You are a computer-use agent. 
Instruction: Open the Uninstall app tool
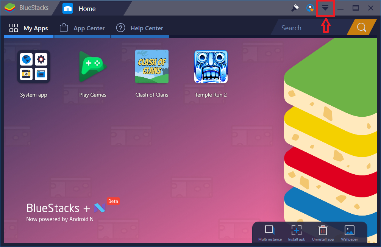323,231
